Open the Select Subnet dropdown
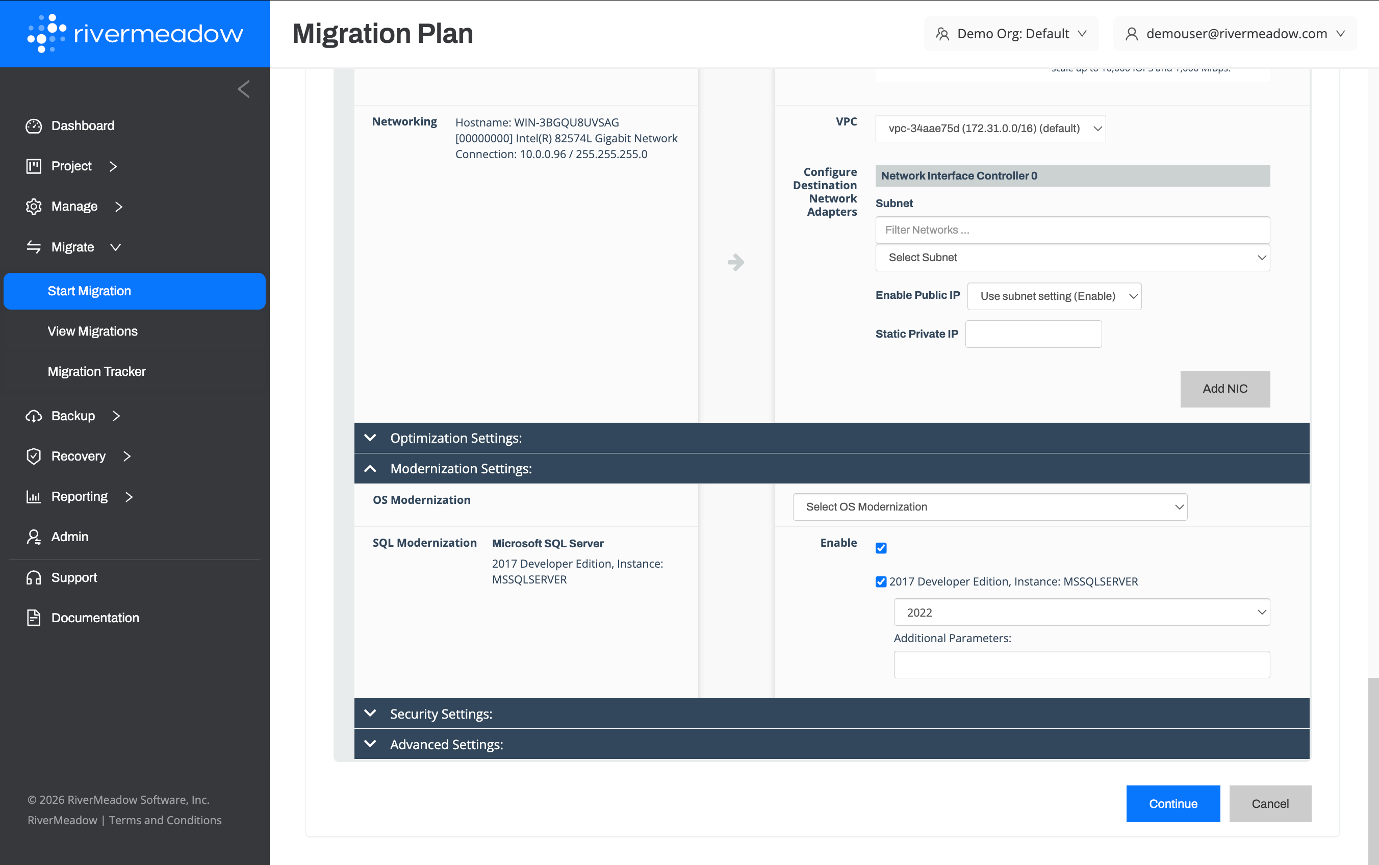The width and height of the screenshot is (1379, 865). [x=1072, y=258]
